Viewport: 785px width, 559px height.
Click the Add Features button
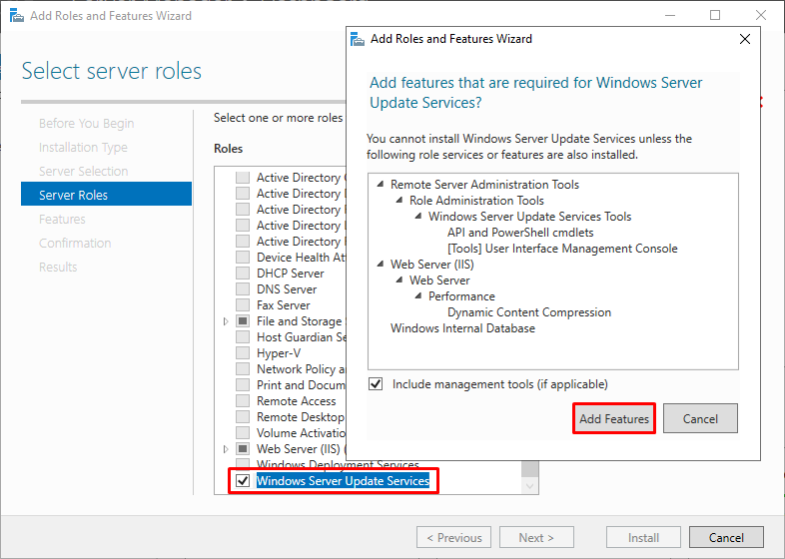614,418
